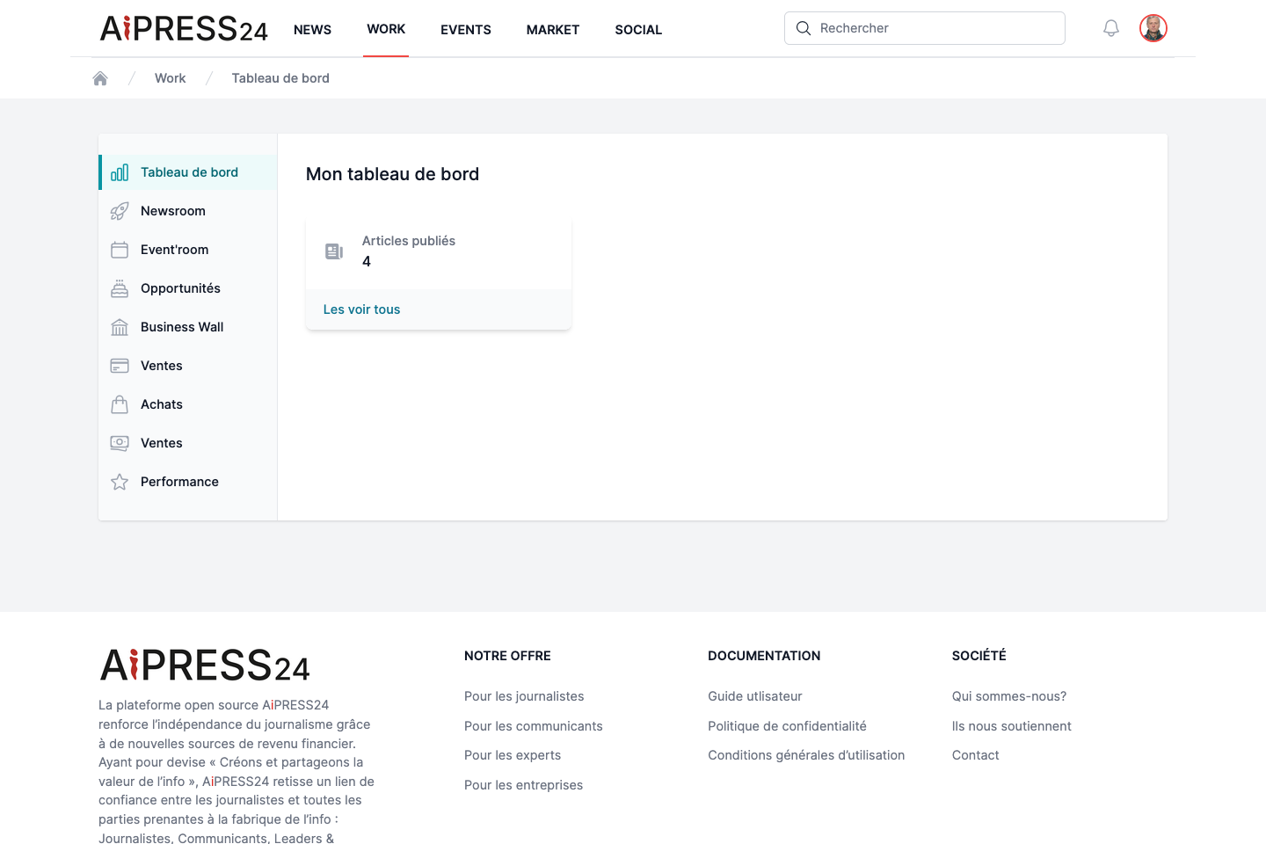Viewport: 1266px width, 844px height.
Task: Open the user avatar menu
Action: click(1153, 28)
